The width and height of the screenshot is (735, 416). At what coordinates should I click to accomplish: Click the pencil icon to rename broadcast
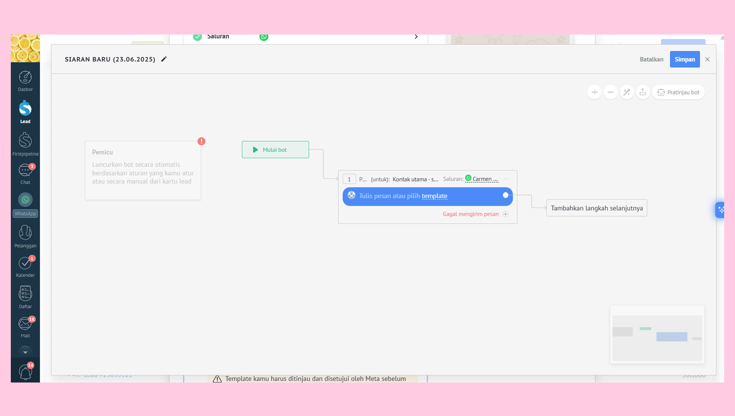click(164, 59)
